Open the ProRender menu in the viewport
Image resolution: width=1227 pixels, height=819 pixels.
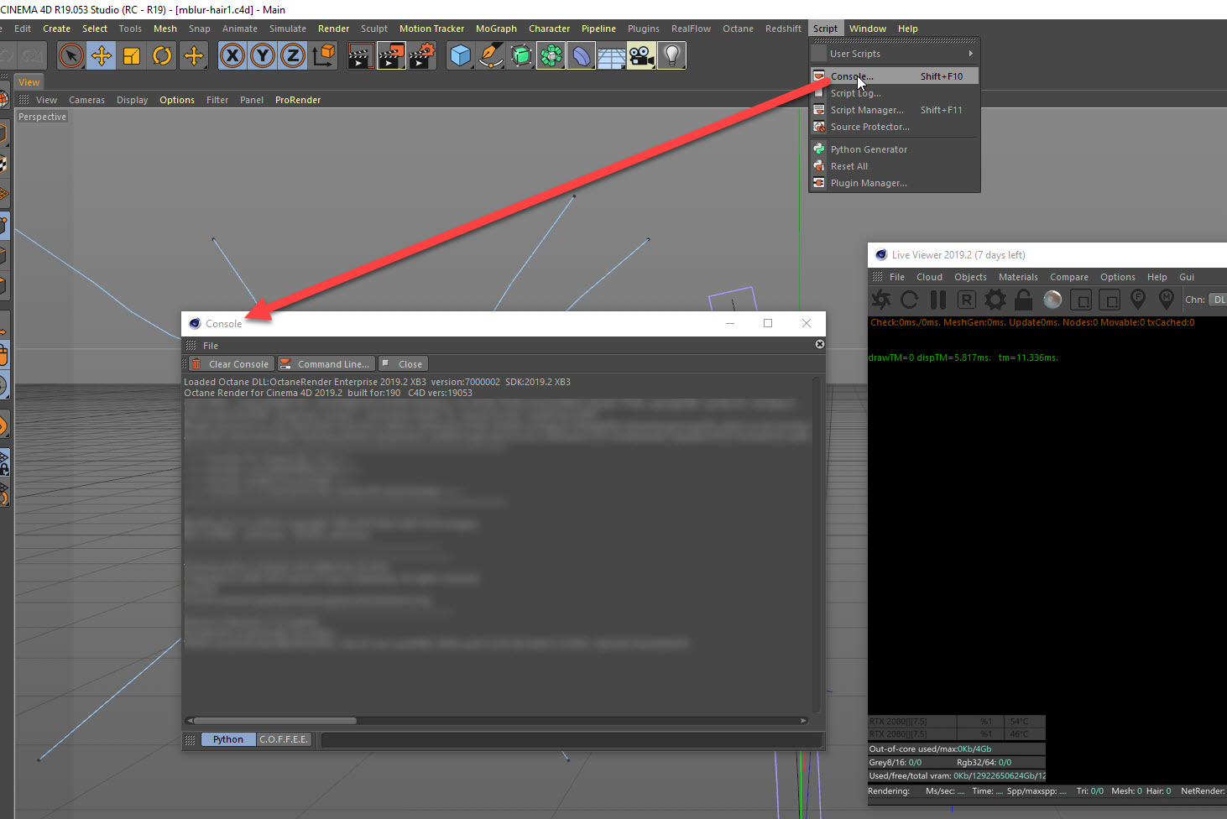(298, 100)
